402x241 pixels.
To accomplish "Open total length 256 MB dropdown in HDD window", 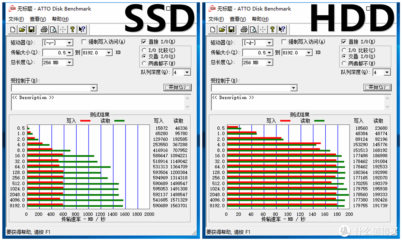I will pos(269,62).
